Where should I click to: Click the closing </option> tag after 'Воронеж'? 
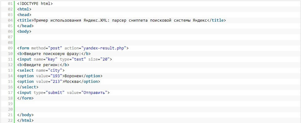(92, 76)
